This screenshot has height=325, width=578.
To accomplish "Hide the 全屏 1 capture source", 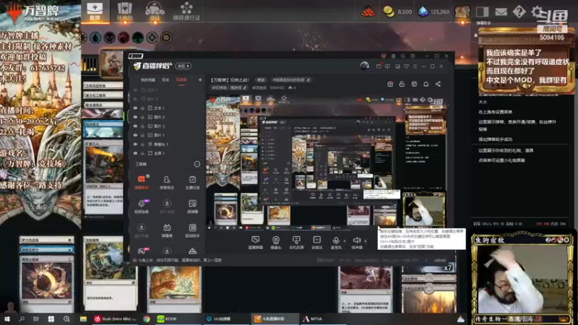I will pos(135,153).
